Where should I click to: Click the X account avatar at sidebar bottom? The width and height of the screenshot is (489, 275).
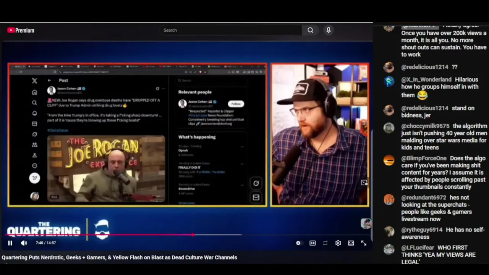coord(34,196)
